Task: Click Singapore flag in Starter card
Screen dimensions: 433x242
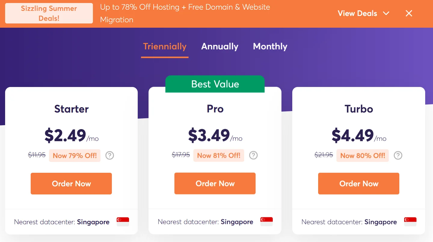Action: pyautogui.click(x=123, y=222)
